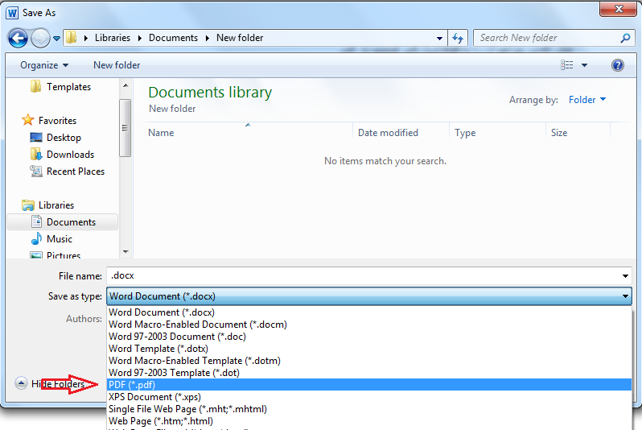The width and height of the screenshot is (642, 430).
Task: Open the File name history dropdown arrow
Action: pos(626,275)
